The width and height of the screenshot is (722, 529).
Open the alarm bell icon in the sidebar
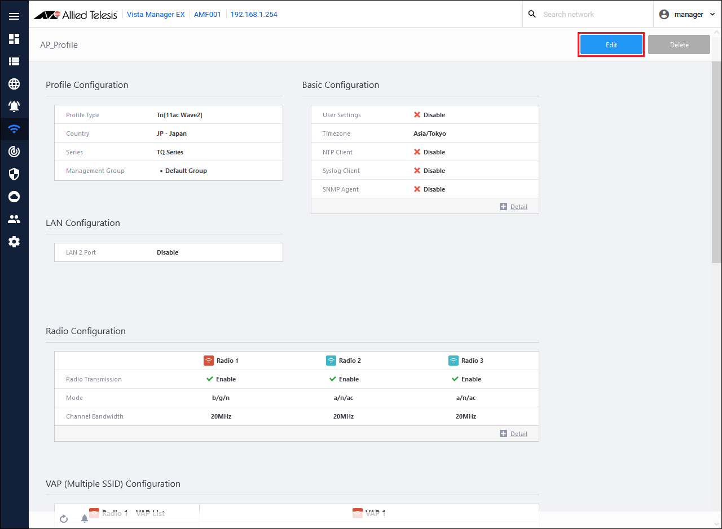[14, 106]
